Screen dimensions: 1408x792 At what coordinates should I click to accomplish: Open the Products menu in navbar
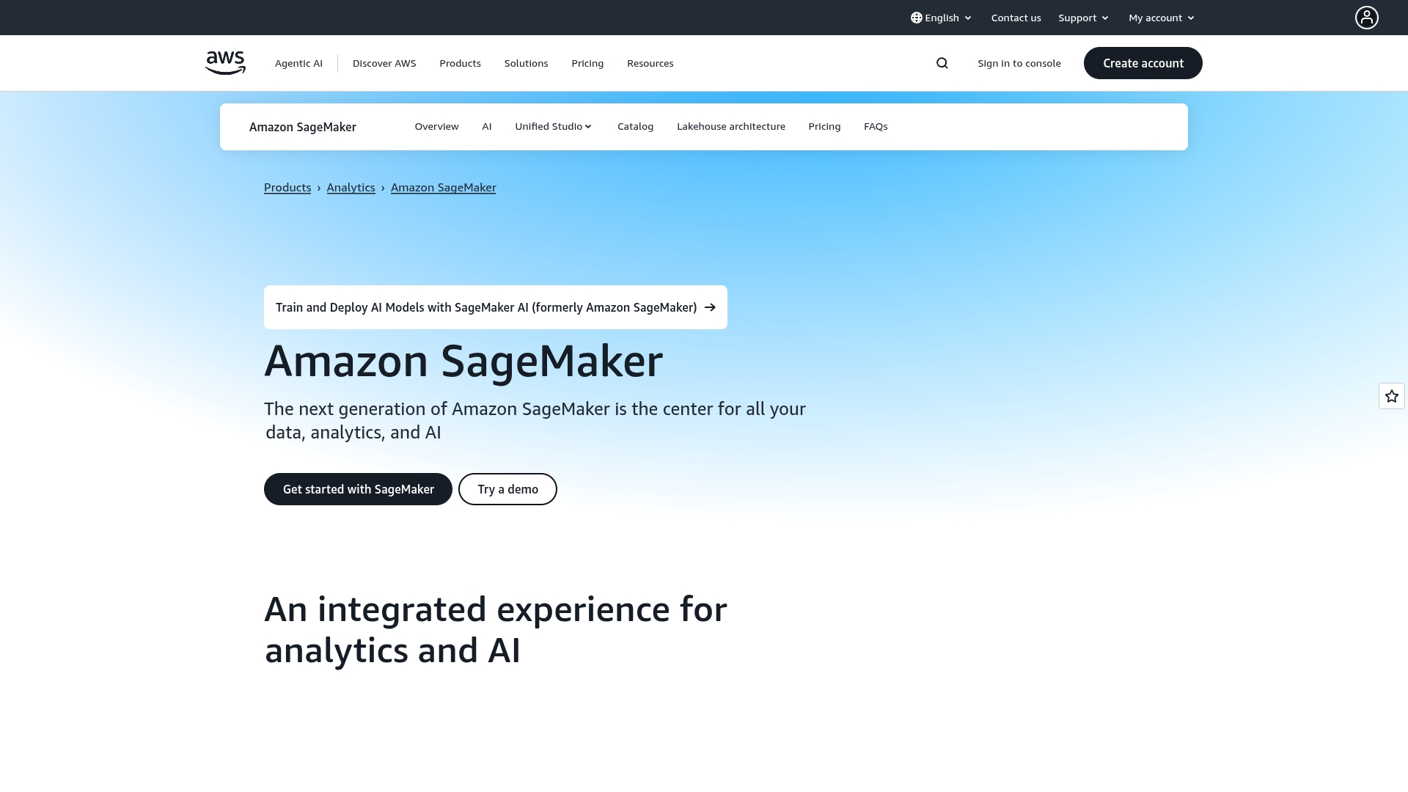[460, 63]
